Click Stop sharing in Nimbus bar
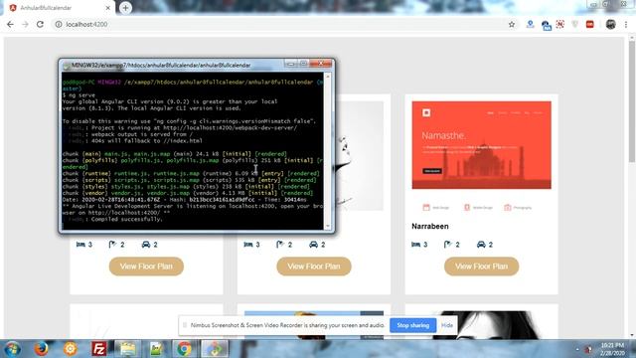 (x=413, y=325)
